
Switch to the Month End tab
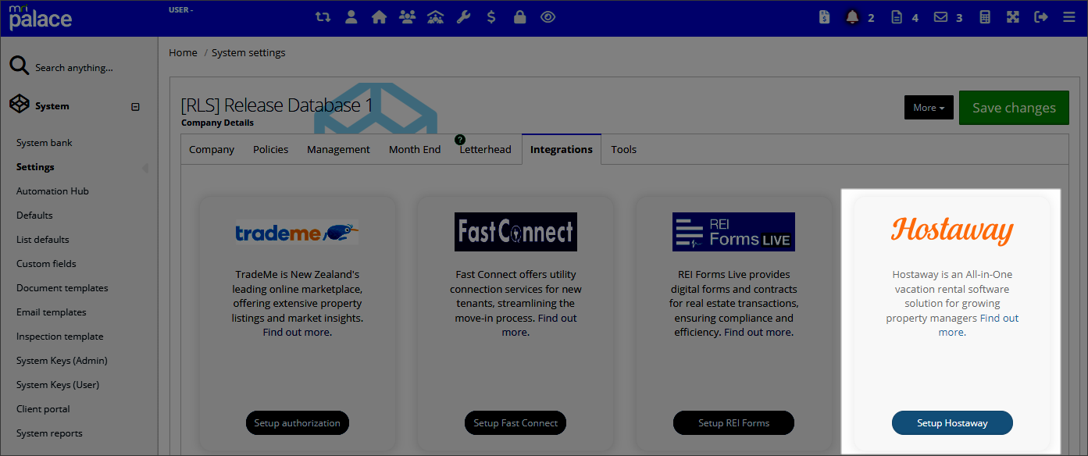[x=415, y=149]
